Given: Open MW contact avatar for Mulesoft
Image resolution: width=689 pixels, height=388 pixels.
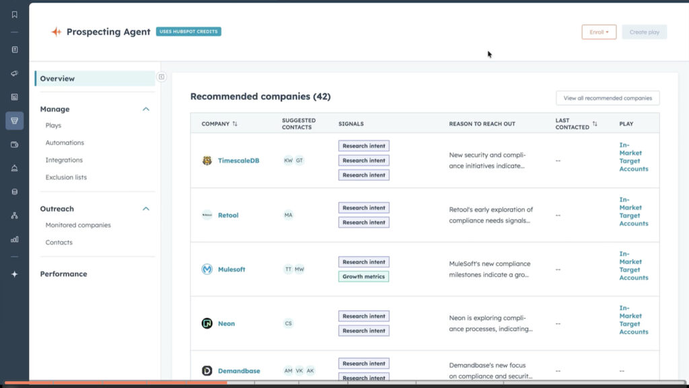Looking at the screenshot, I should coord(299,269).
